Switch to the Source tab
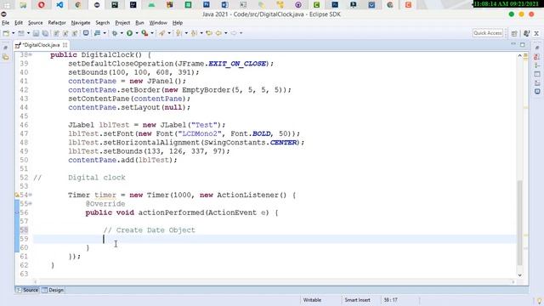This screenshot has height=306, width=544. point(27,290)
